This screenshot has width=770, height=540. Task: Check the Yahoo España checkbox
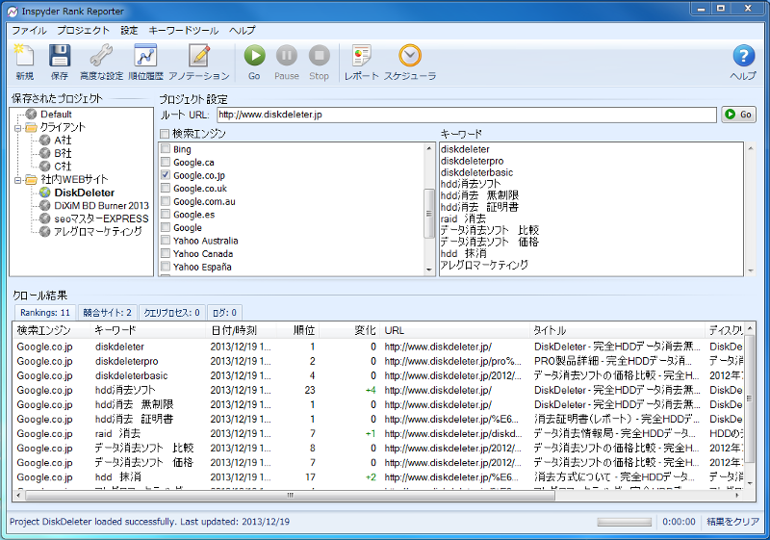pos(166,267)
